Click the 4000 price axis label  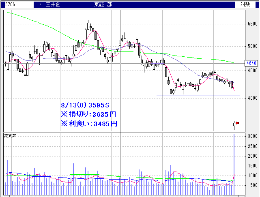click(x=252, y=98)
